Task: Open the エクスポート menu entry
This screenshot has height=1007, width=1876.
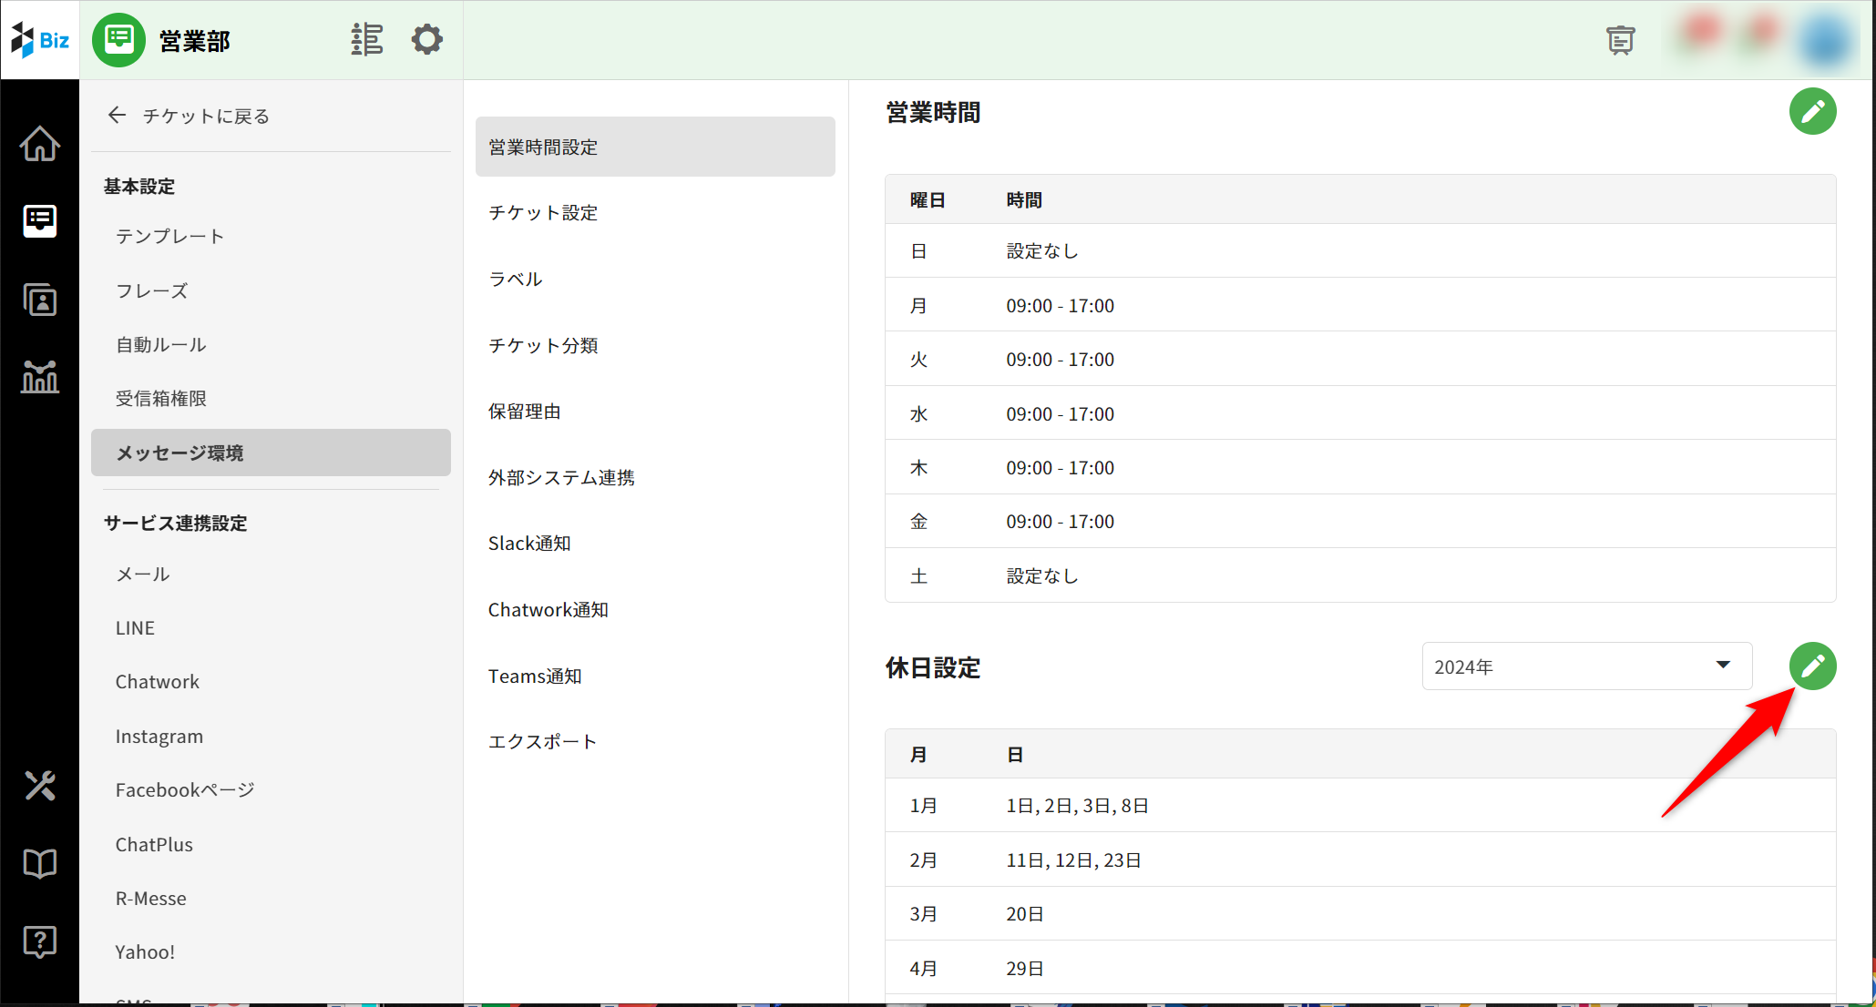Action: point(543,742)
